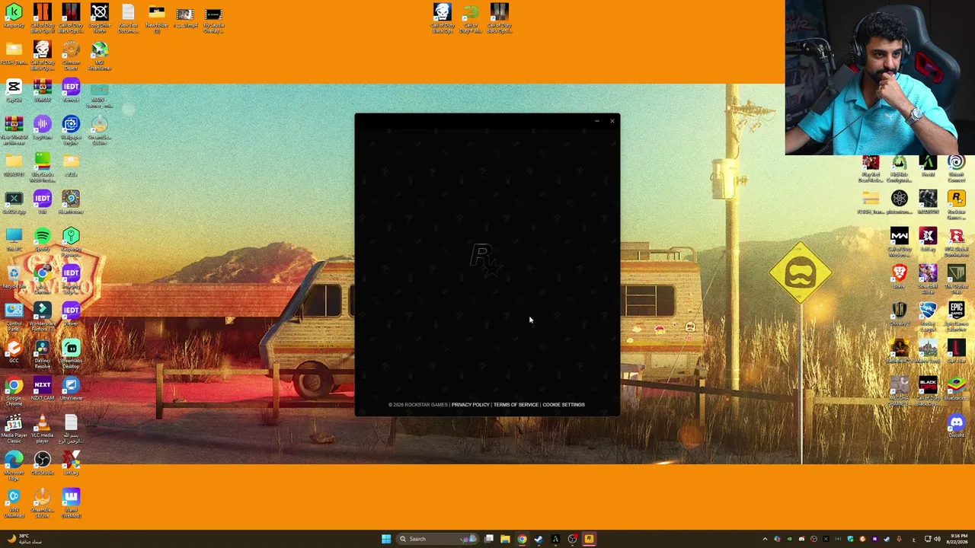Screen dimensions: 975x548
Task: Launch Streamlabs Desktop shortcut
Action: coord(71,353)
